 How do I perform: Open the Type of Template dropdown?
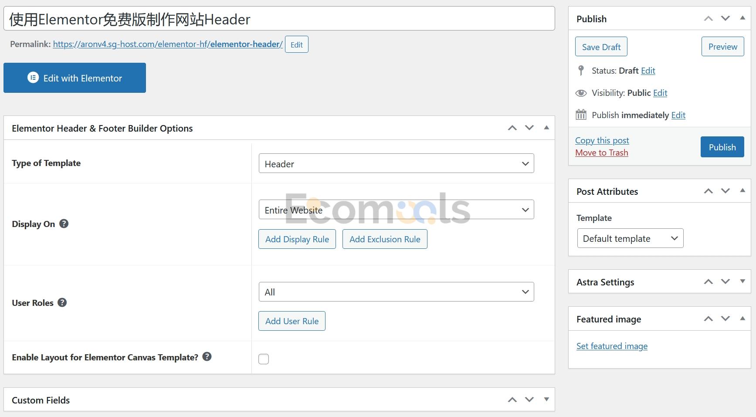pos(396,163)
